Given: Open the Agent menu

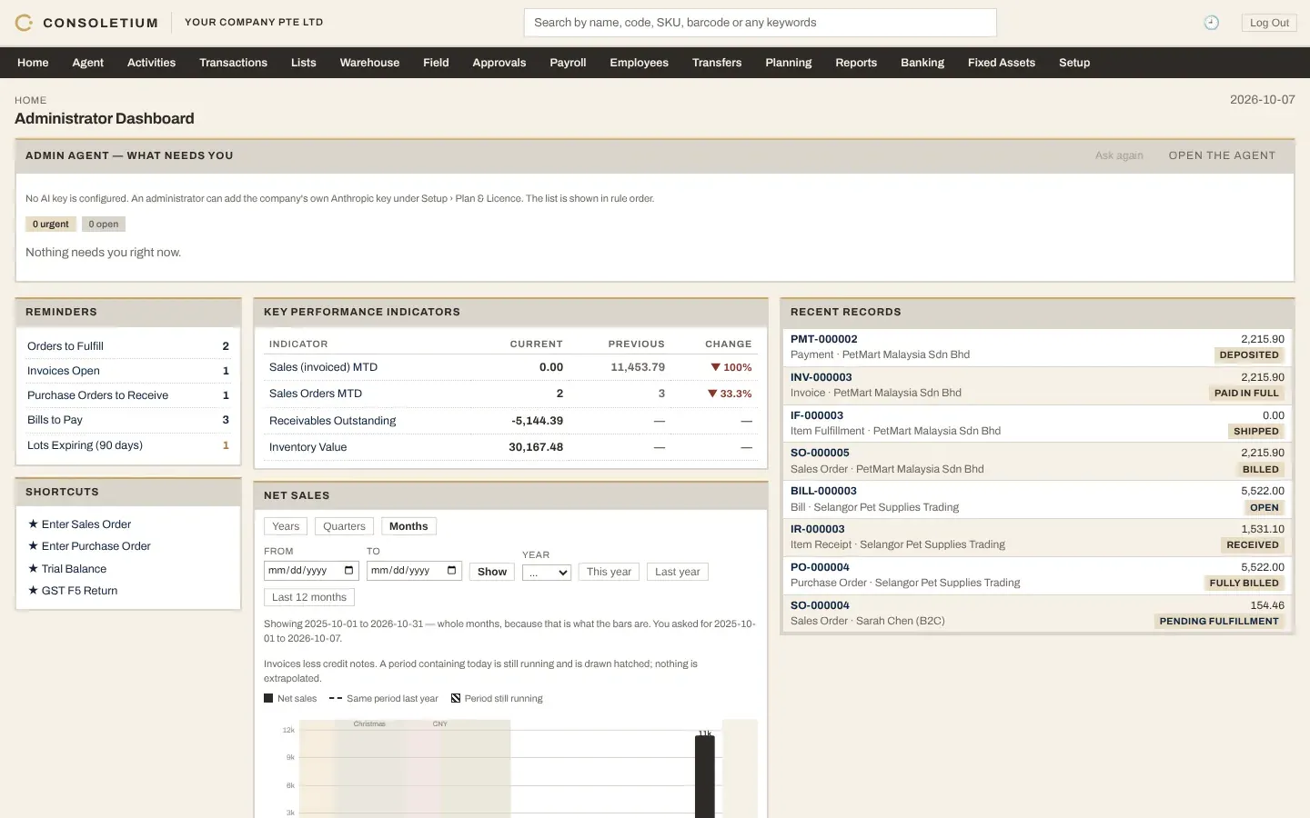Looking at the screenshot, I should click(x=88, y=63).
